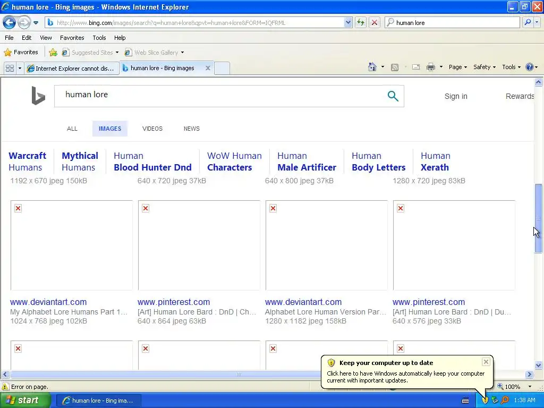Switch to the NEWS tab
Image resolution: width=544 pixels, height=408 pixels.
(191, 129)
